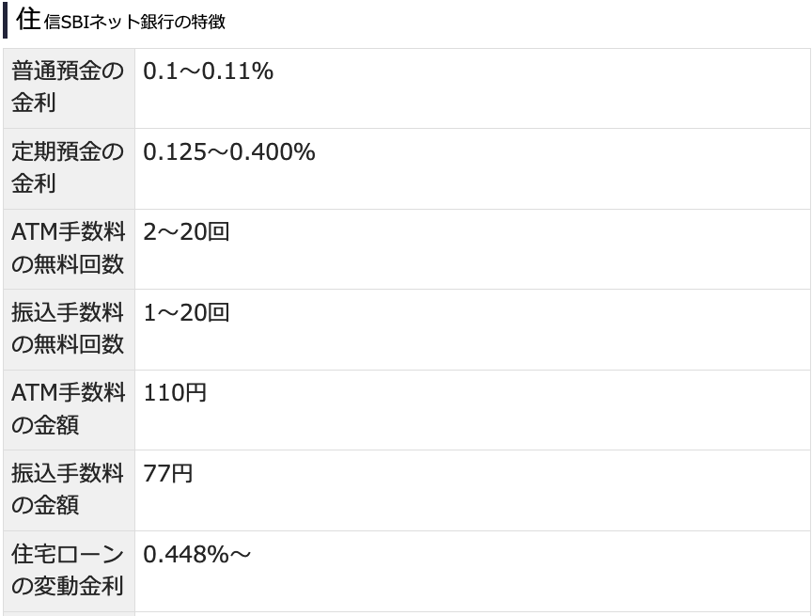The image size is (812, 616).
Task: Click the 0.1～0.11% interest rate value
Action: [208, 71]
